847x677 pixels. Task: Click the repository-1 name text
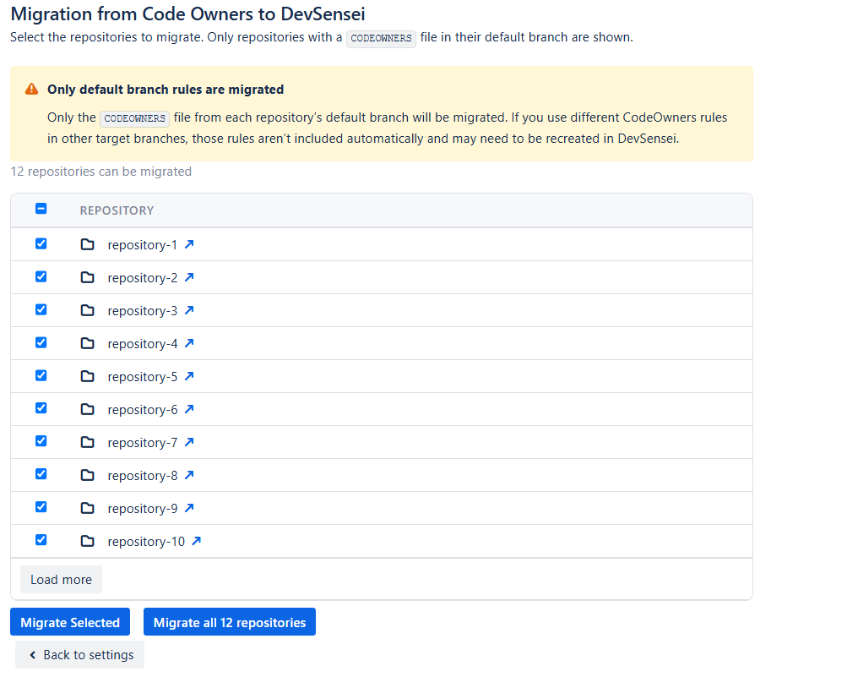click(143, 245)
